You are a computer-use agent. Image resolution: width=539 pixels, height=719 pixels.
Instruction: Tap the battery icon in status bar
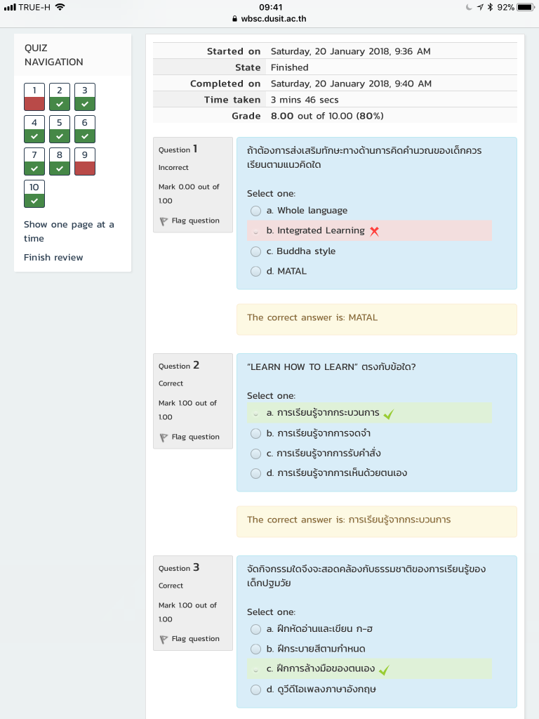526,7
